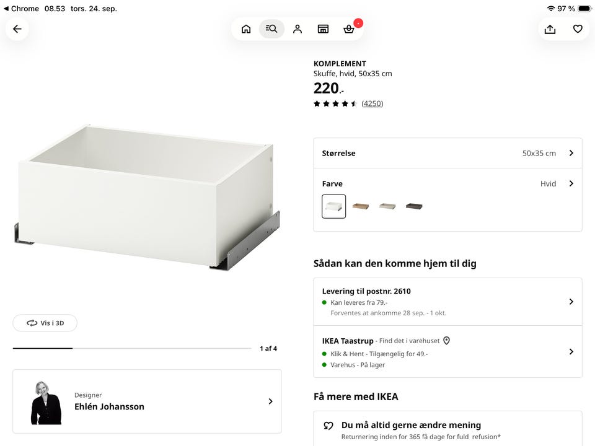Tap the share icon
The height and width of the screenshot is (446, 595).
[550, 29]
